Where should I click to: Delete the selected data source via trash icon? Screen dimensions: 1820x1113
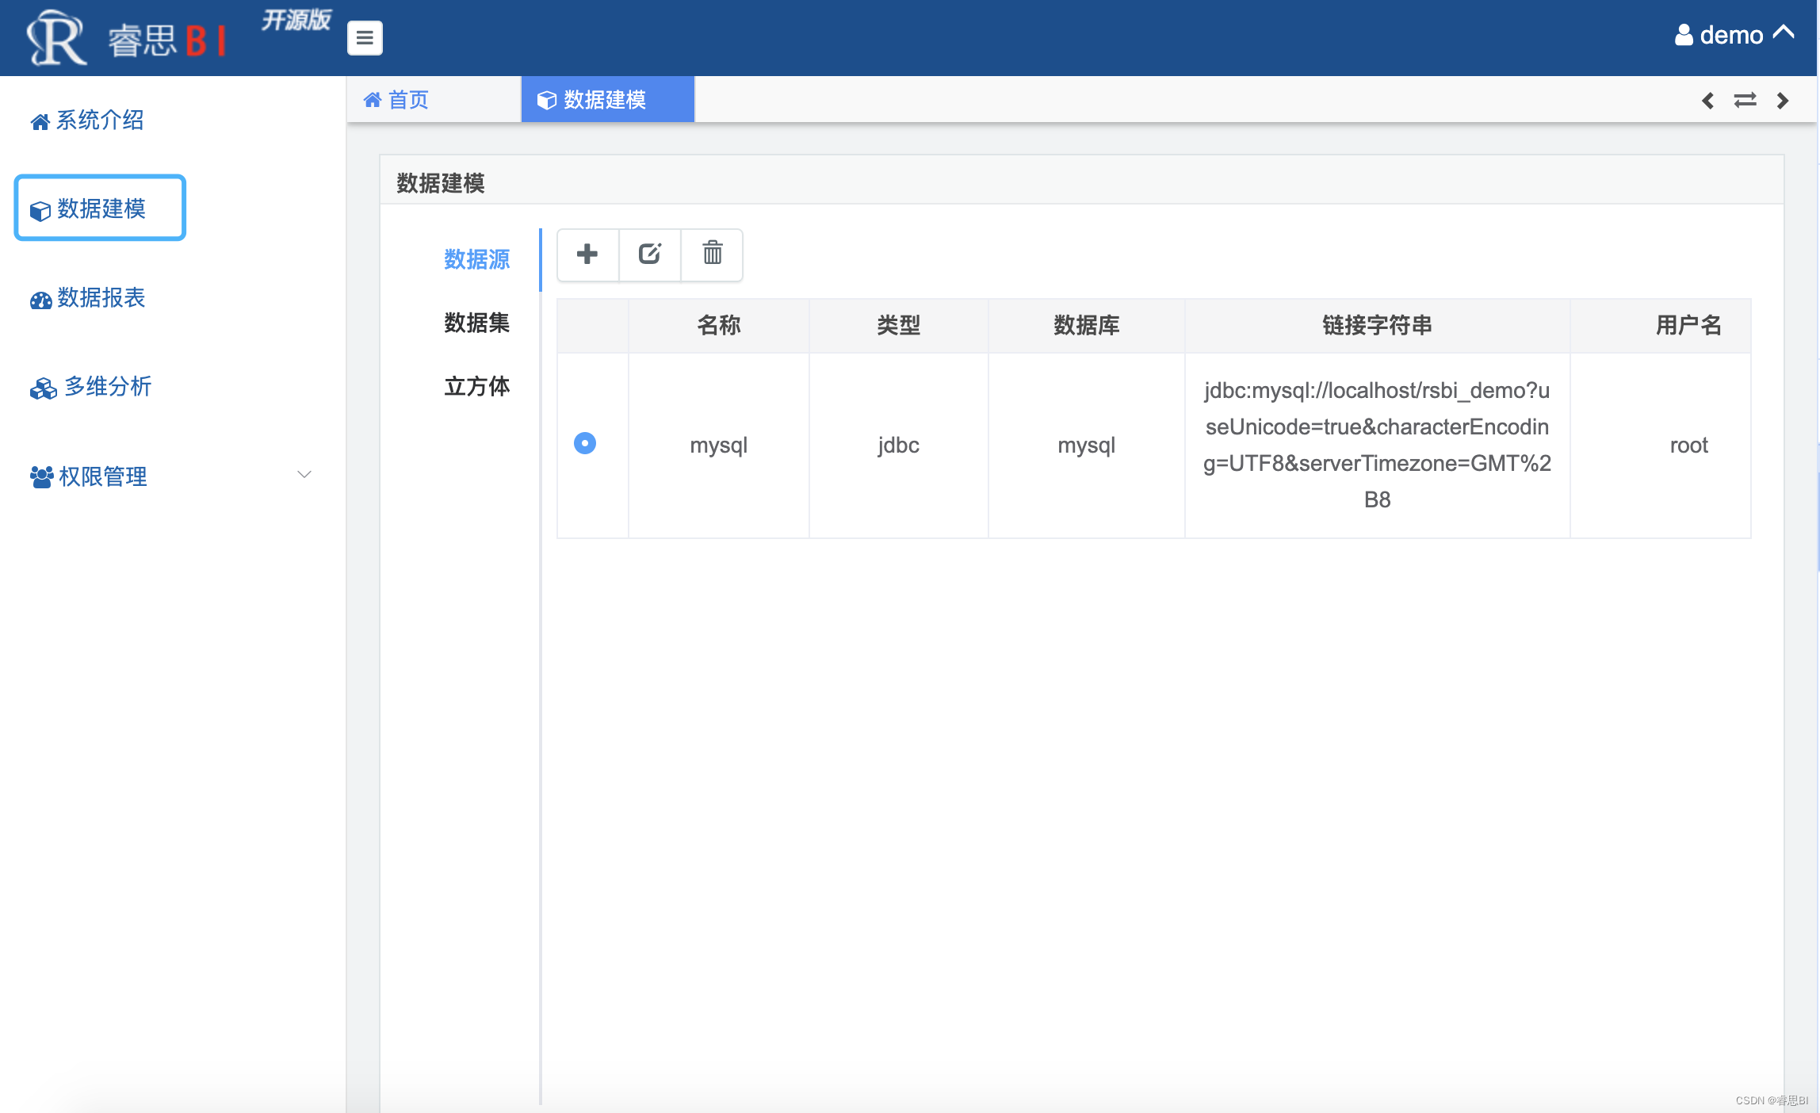coord(711,255)
